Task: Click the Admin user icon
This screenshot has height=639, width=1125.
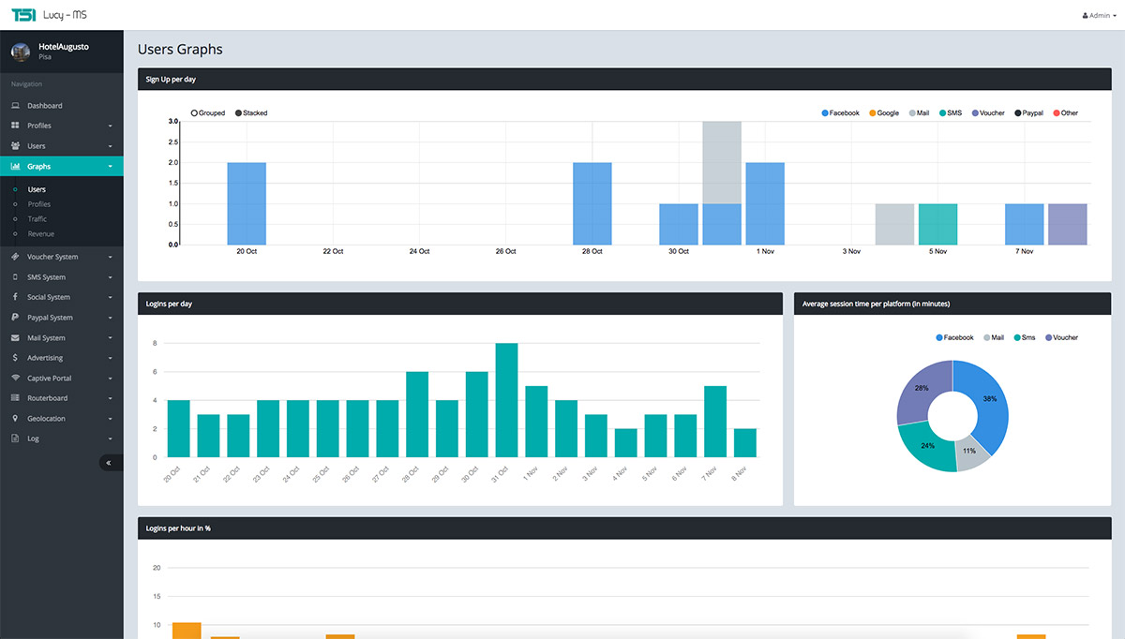Action: pos(1085,16)
